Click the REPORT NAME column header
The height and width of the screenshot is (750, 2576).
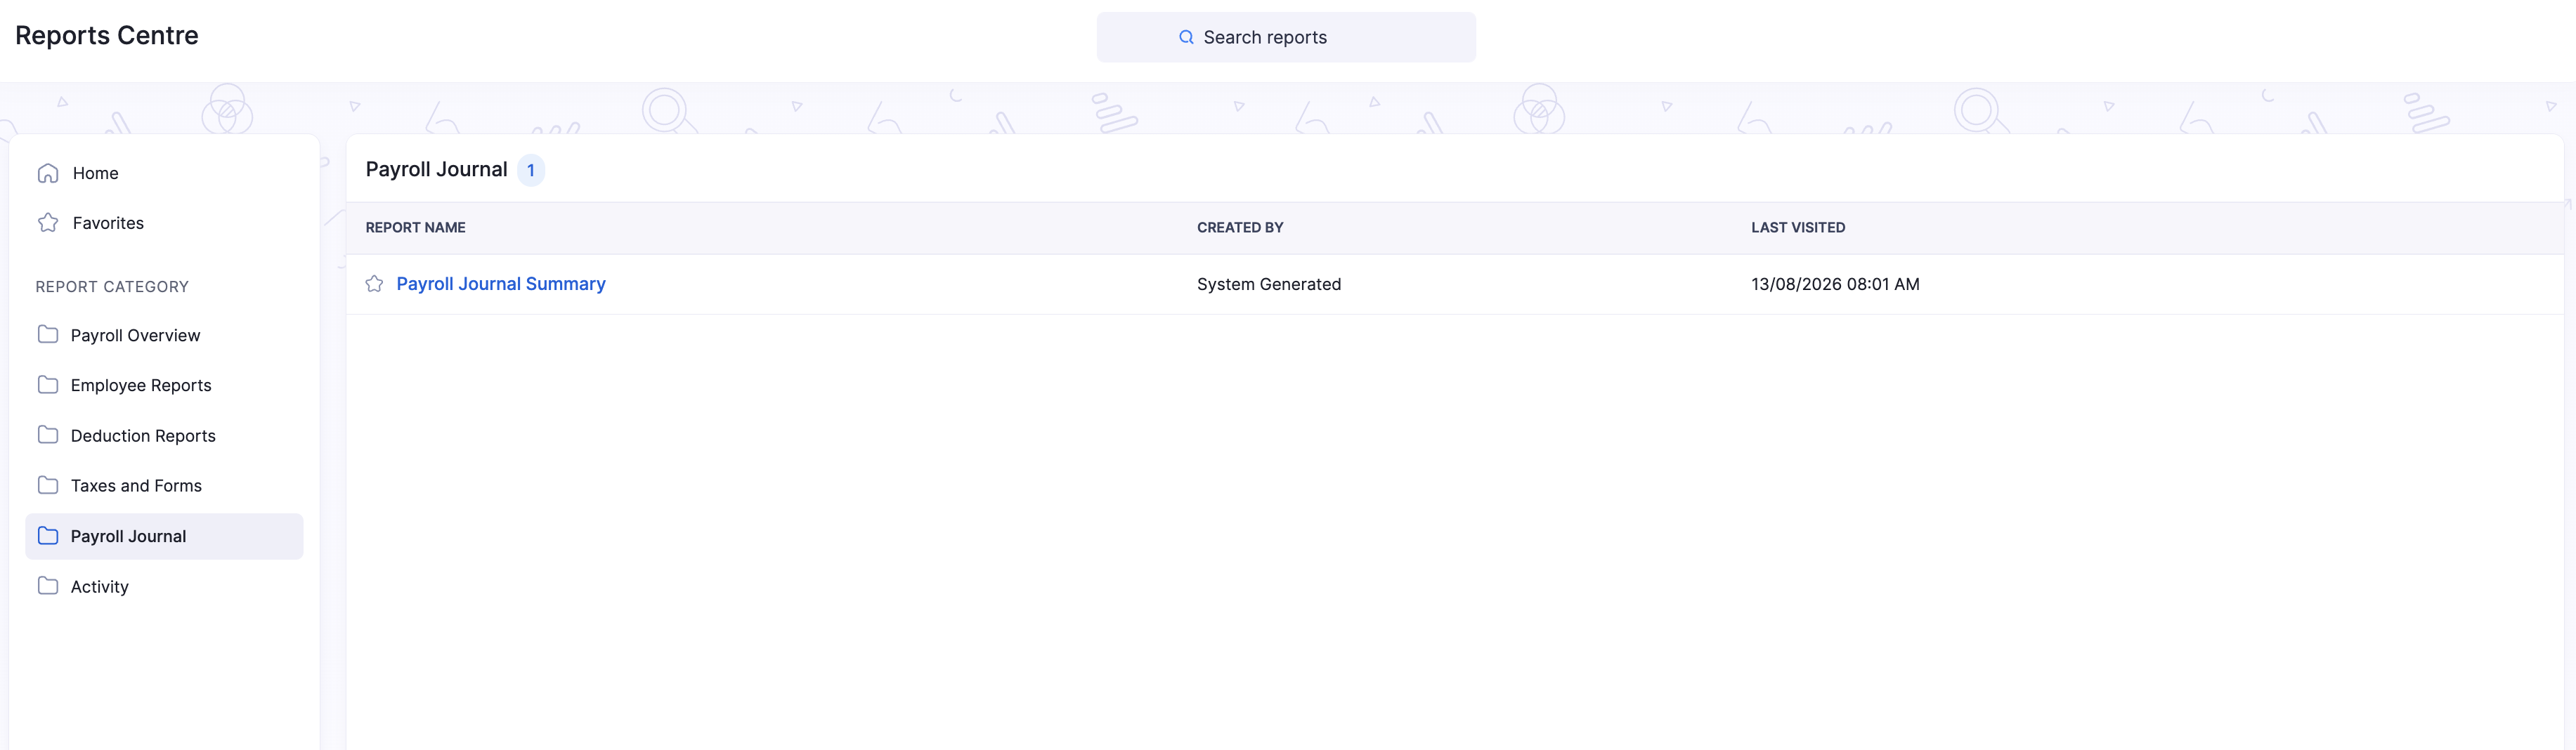click(415, 228)
